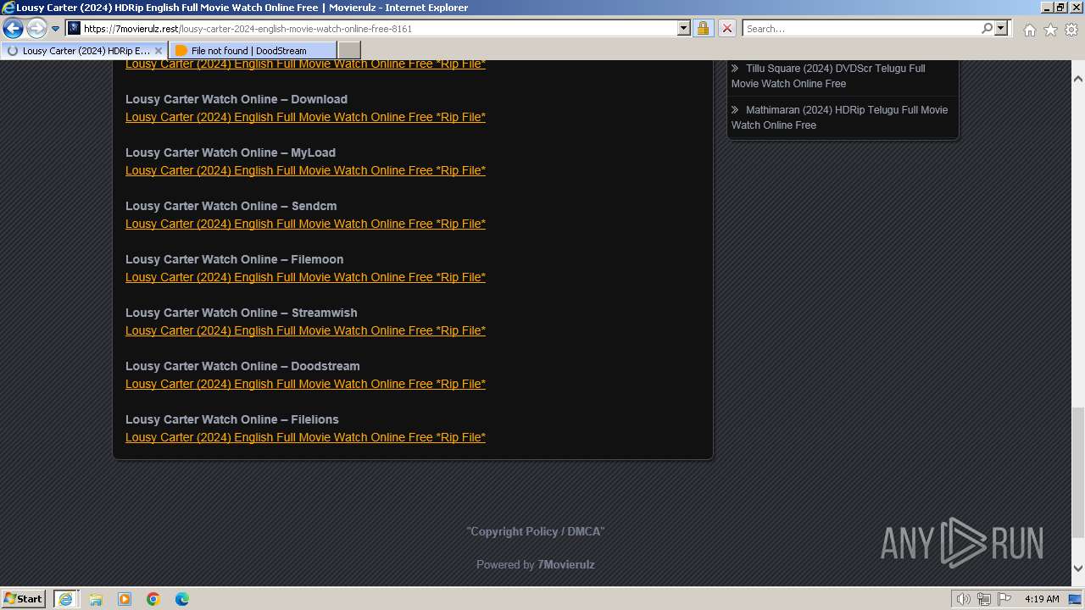Image resolution: width=1085 pixels, height=610 pixels.
Task: Click the browser Forward arrow
Action: (x=36, y=29)
